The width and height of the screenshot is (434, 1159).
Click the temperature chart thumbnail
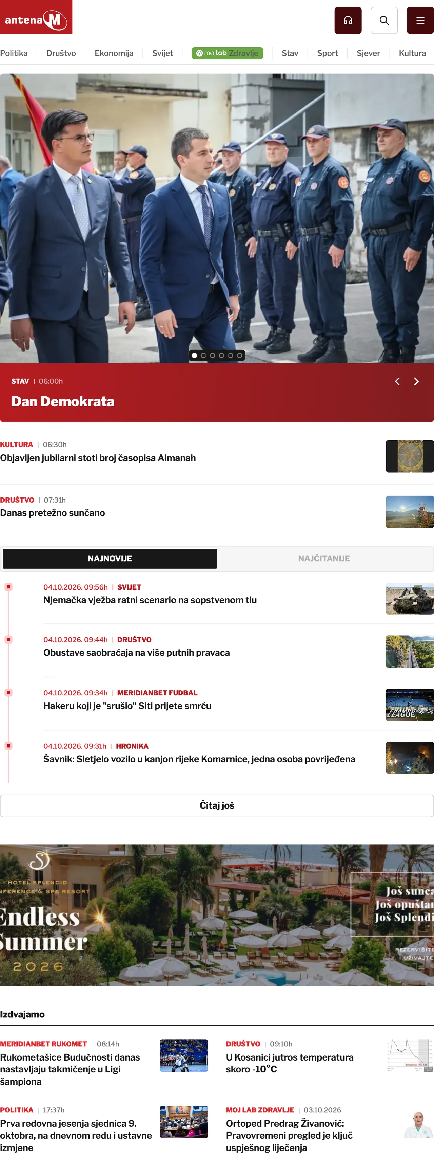(x=410, y=1055)
